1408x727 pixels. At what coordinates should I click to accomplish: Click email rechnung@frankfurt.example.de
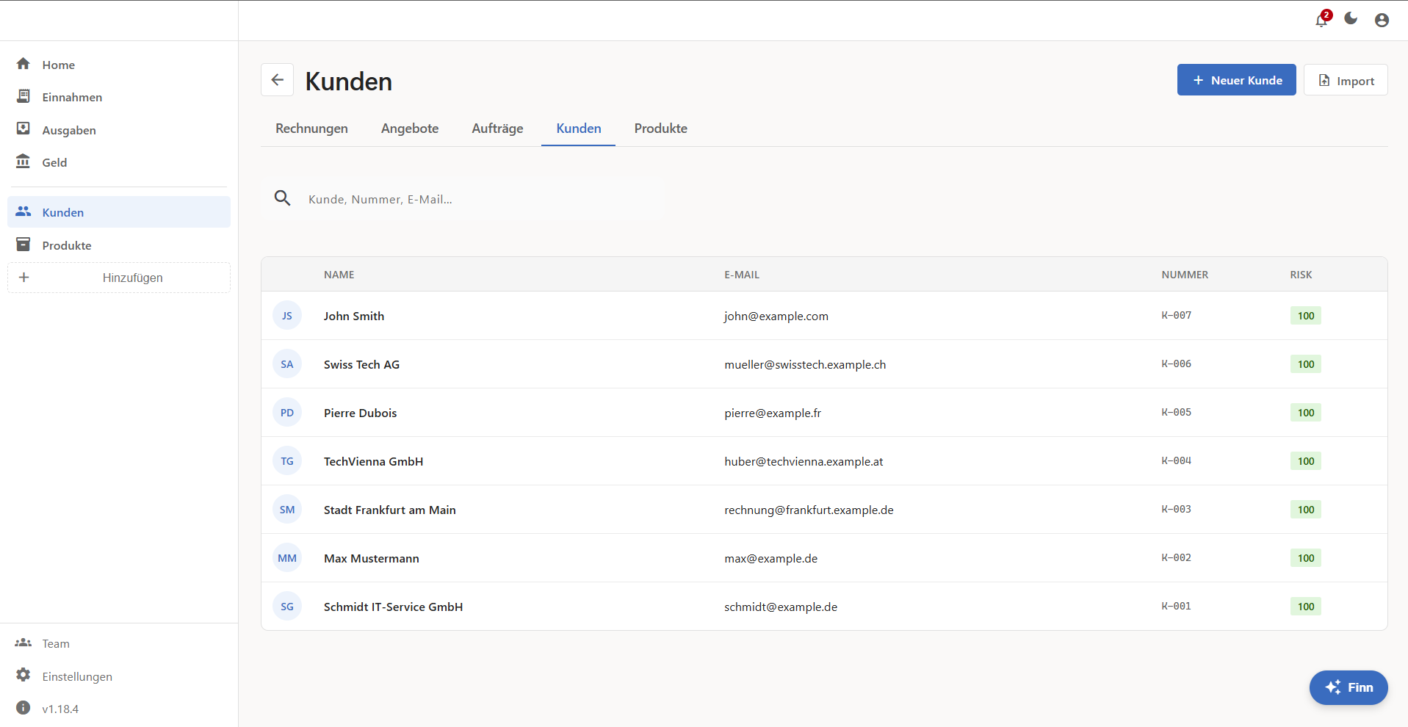(809, 510)
